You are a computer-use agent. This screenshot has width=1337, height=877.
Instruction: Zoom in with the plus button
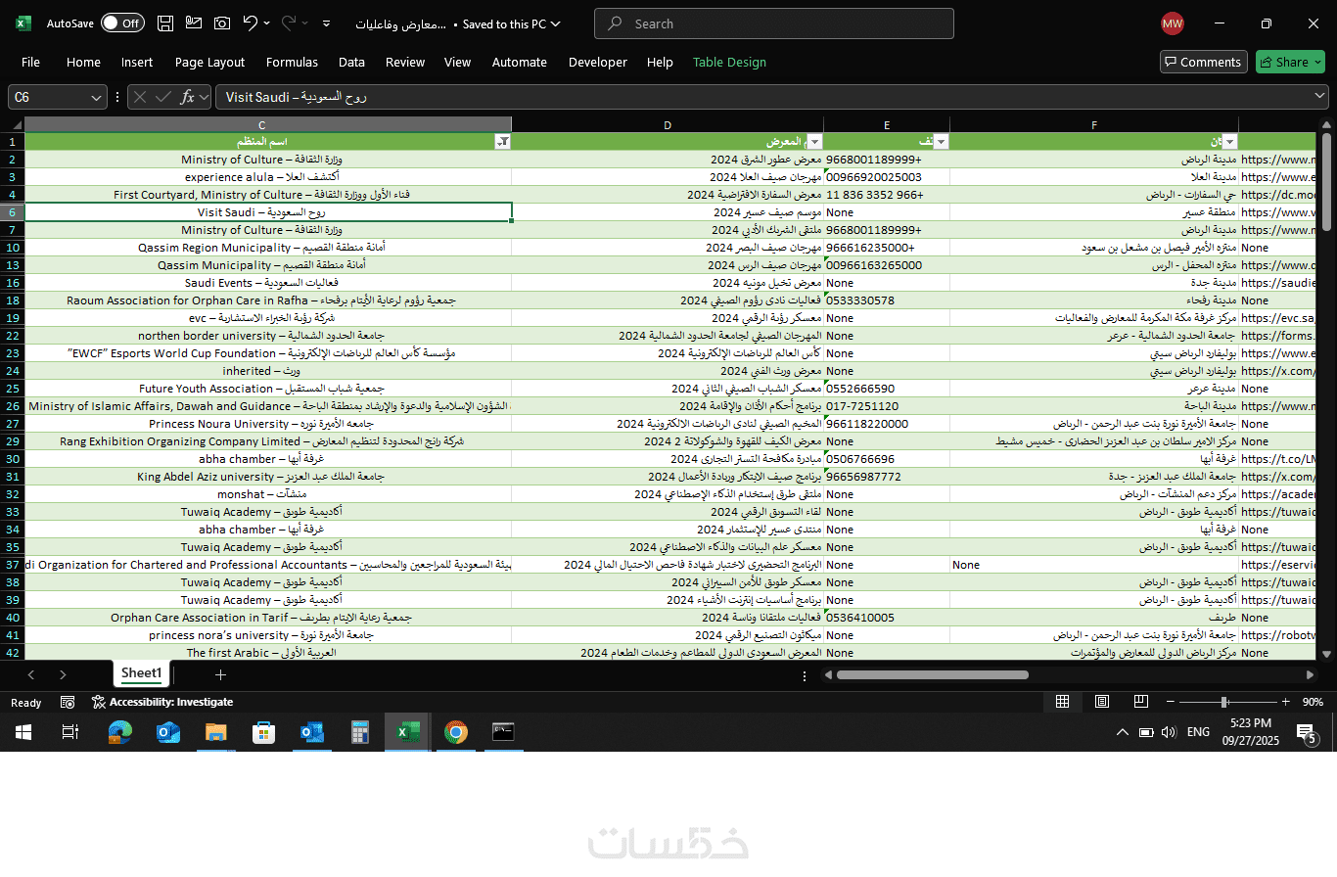[x=1285, y=702]
